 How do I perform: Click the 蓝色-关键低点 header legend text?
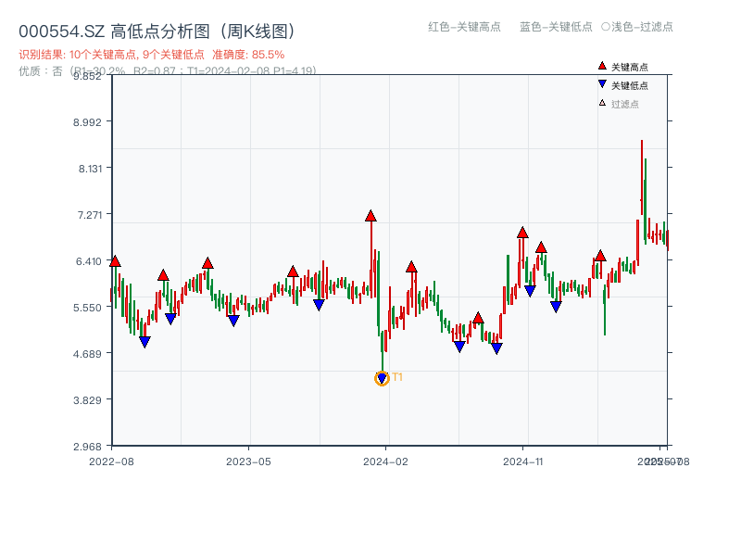(x=556, y=27)
